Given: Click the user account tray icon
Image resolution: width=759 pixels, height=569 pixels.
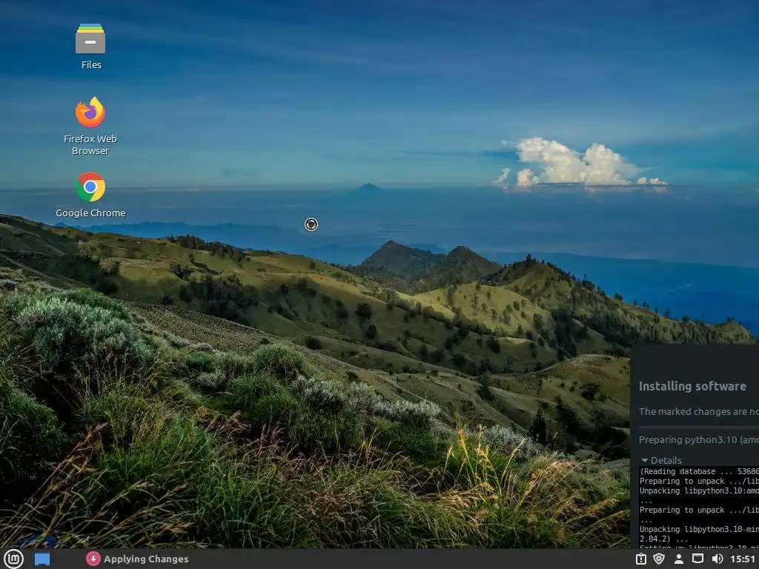Looking at the screenshot, I should pyautogui.click(x=679, y=559).
